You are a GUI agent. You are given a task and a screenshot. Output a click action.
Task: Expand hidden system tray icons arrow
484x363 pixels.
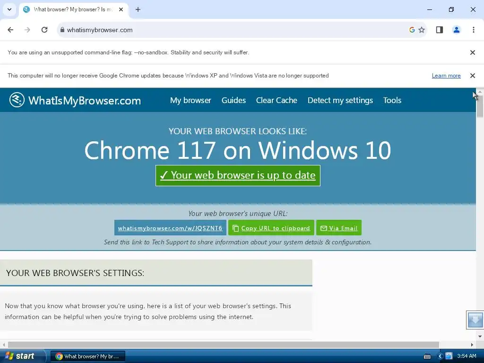coord(440,356)
